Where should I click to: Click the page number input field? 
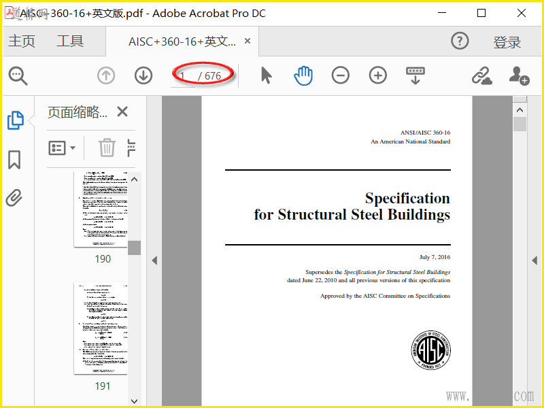(x=183, y=75)
